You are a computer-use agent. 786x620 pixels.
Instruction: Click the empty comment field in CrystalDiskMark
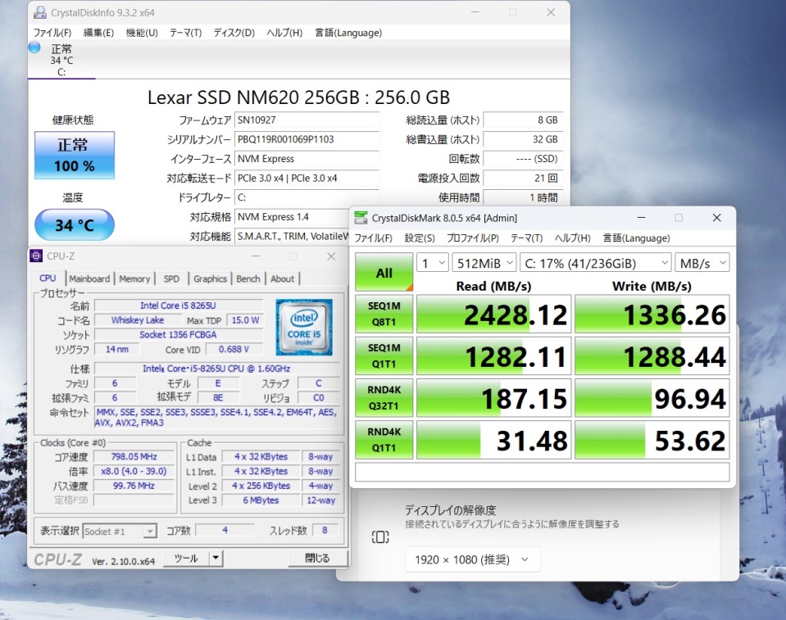(x=542, y=473)
